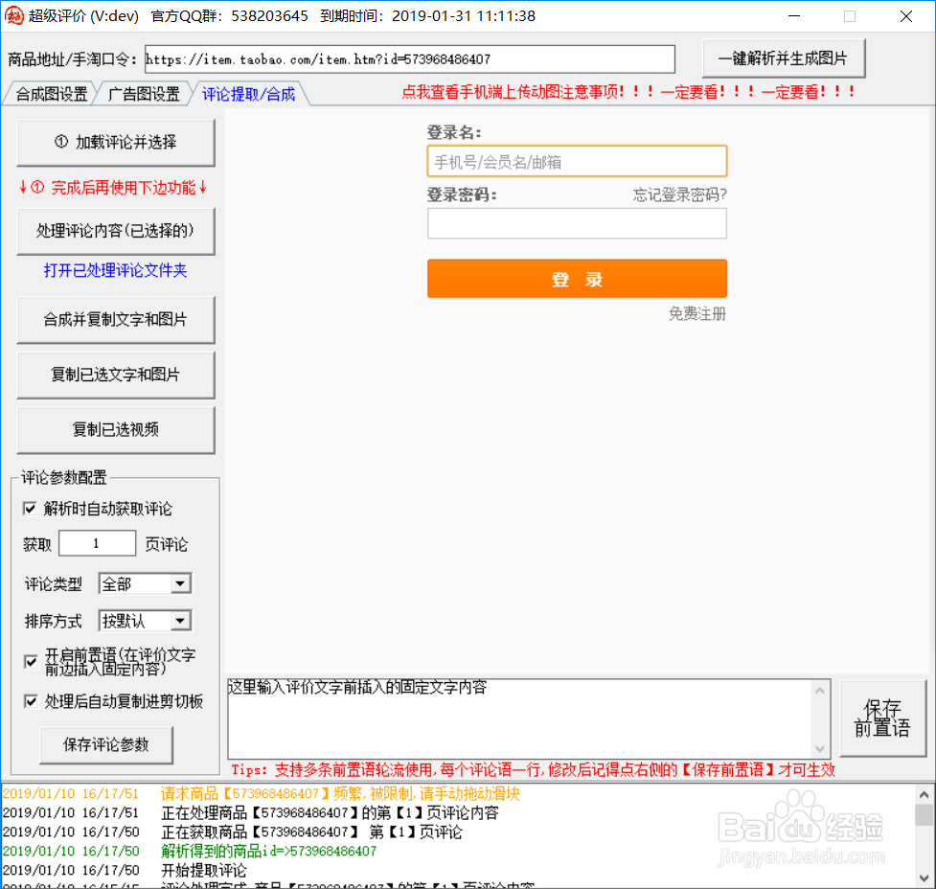Click the 获取页评论 number input field
936x889 pixels.
97,543
